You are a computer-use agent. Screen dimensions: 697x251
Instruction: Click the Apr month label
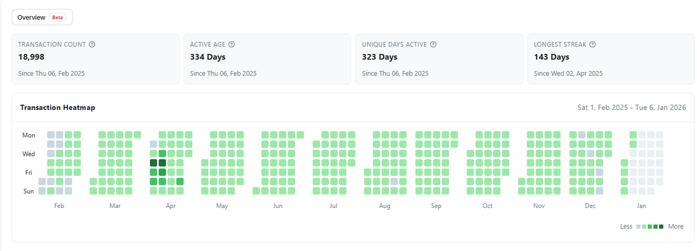pyautogui.click(x=171, y=206)
